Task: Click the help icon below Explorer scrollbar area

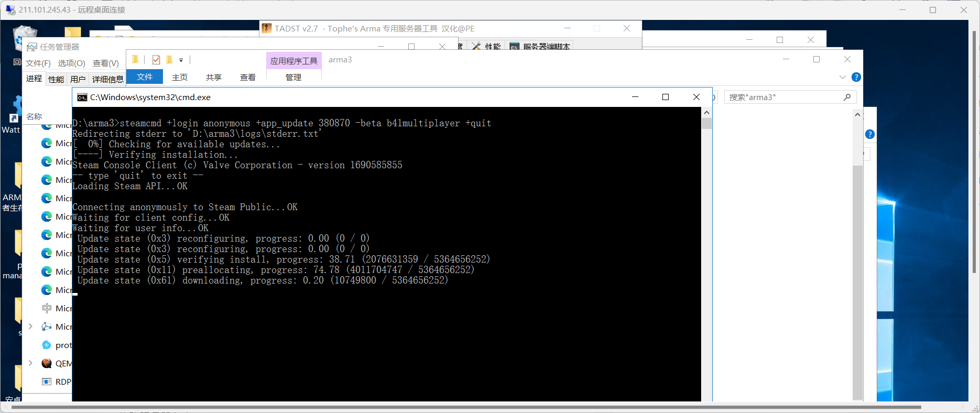Action: 869,134
